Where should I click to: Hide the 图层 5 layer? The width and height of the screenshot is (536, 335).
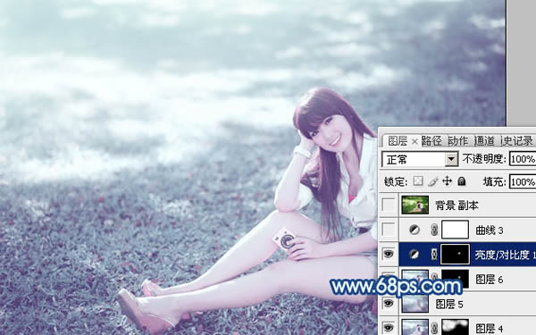point(389,303)
